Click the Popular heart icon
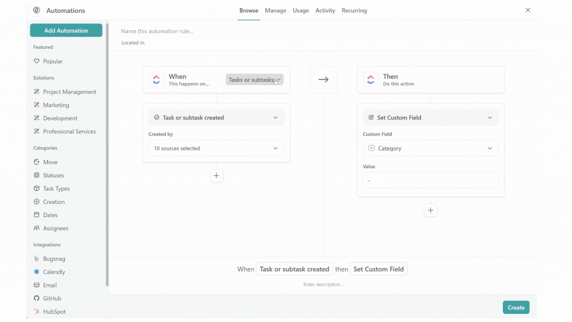The image size is (572, 322). click(36, 61)
